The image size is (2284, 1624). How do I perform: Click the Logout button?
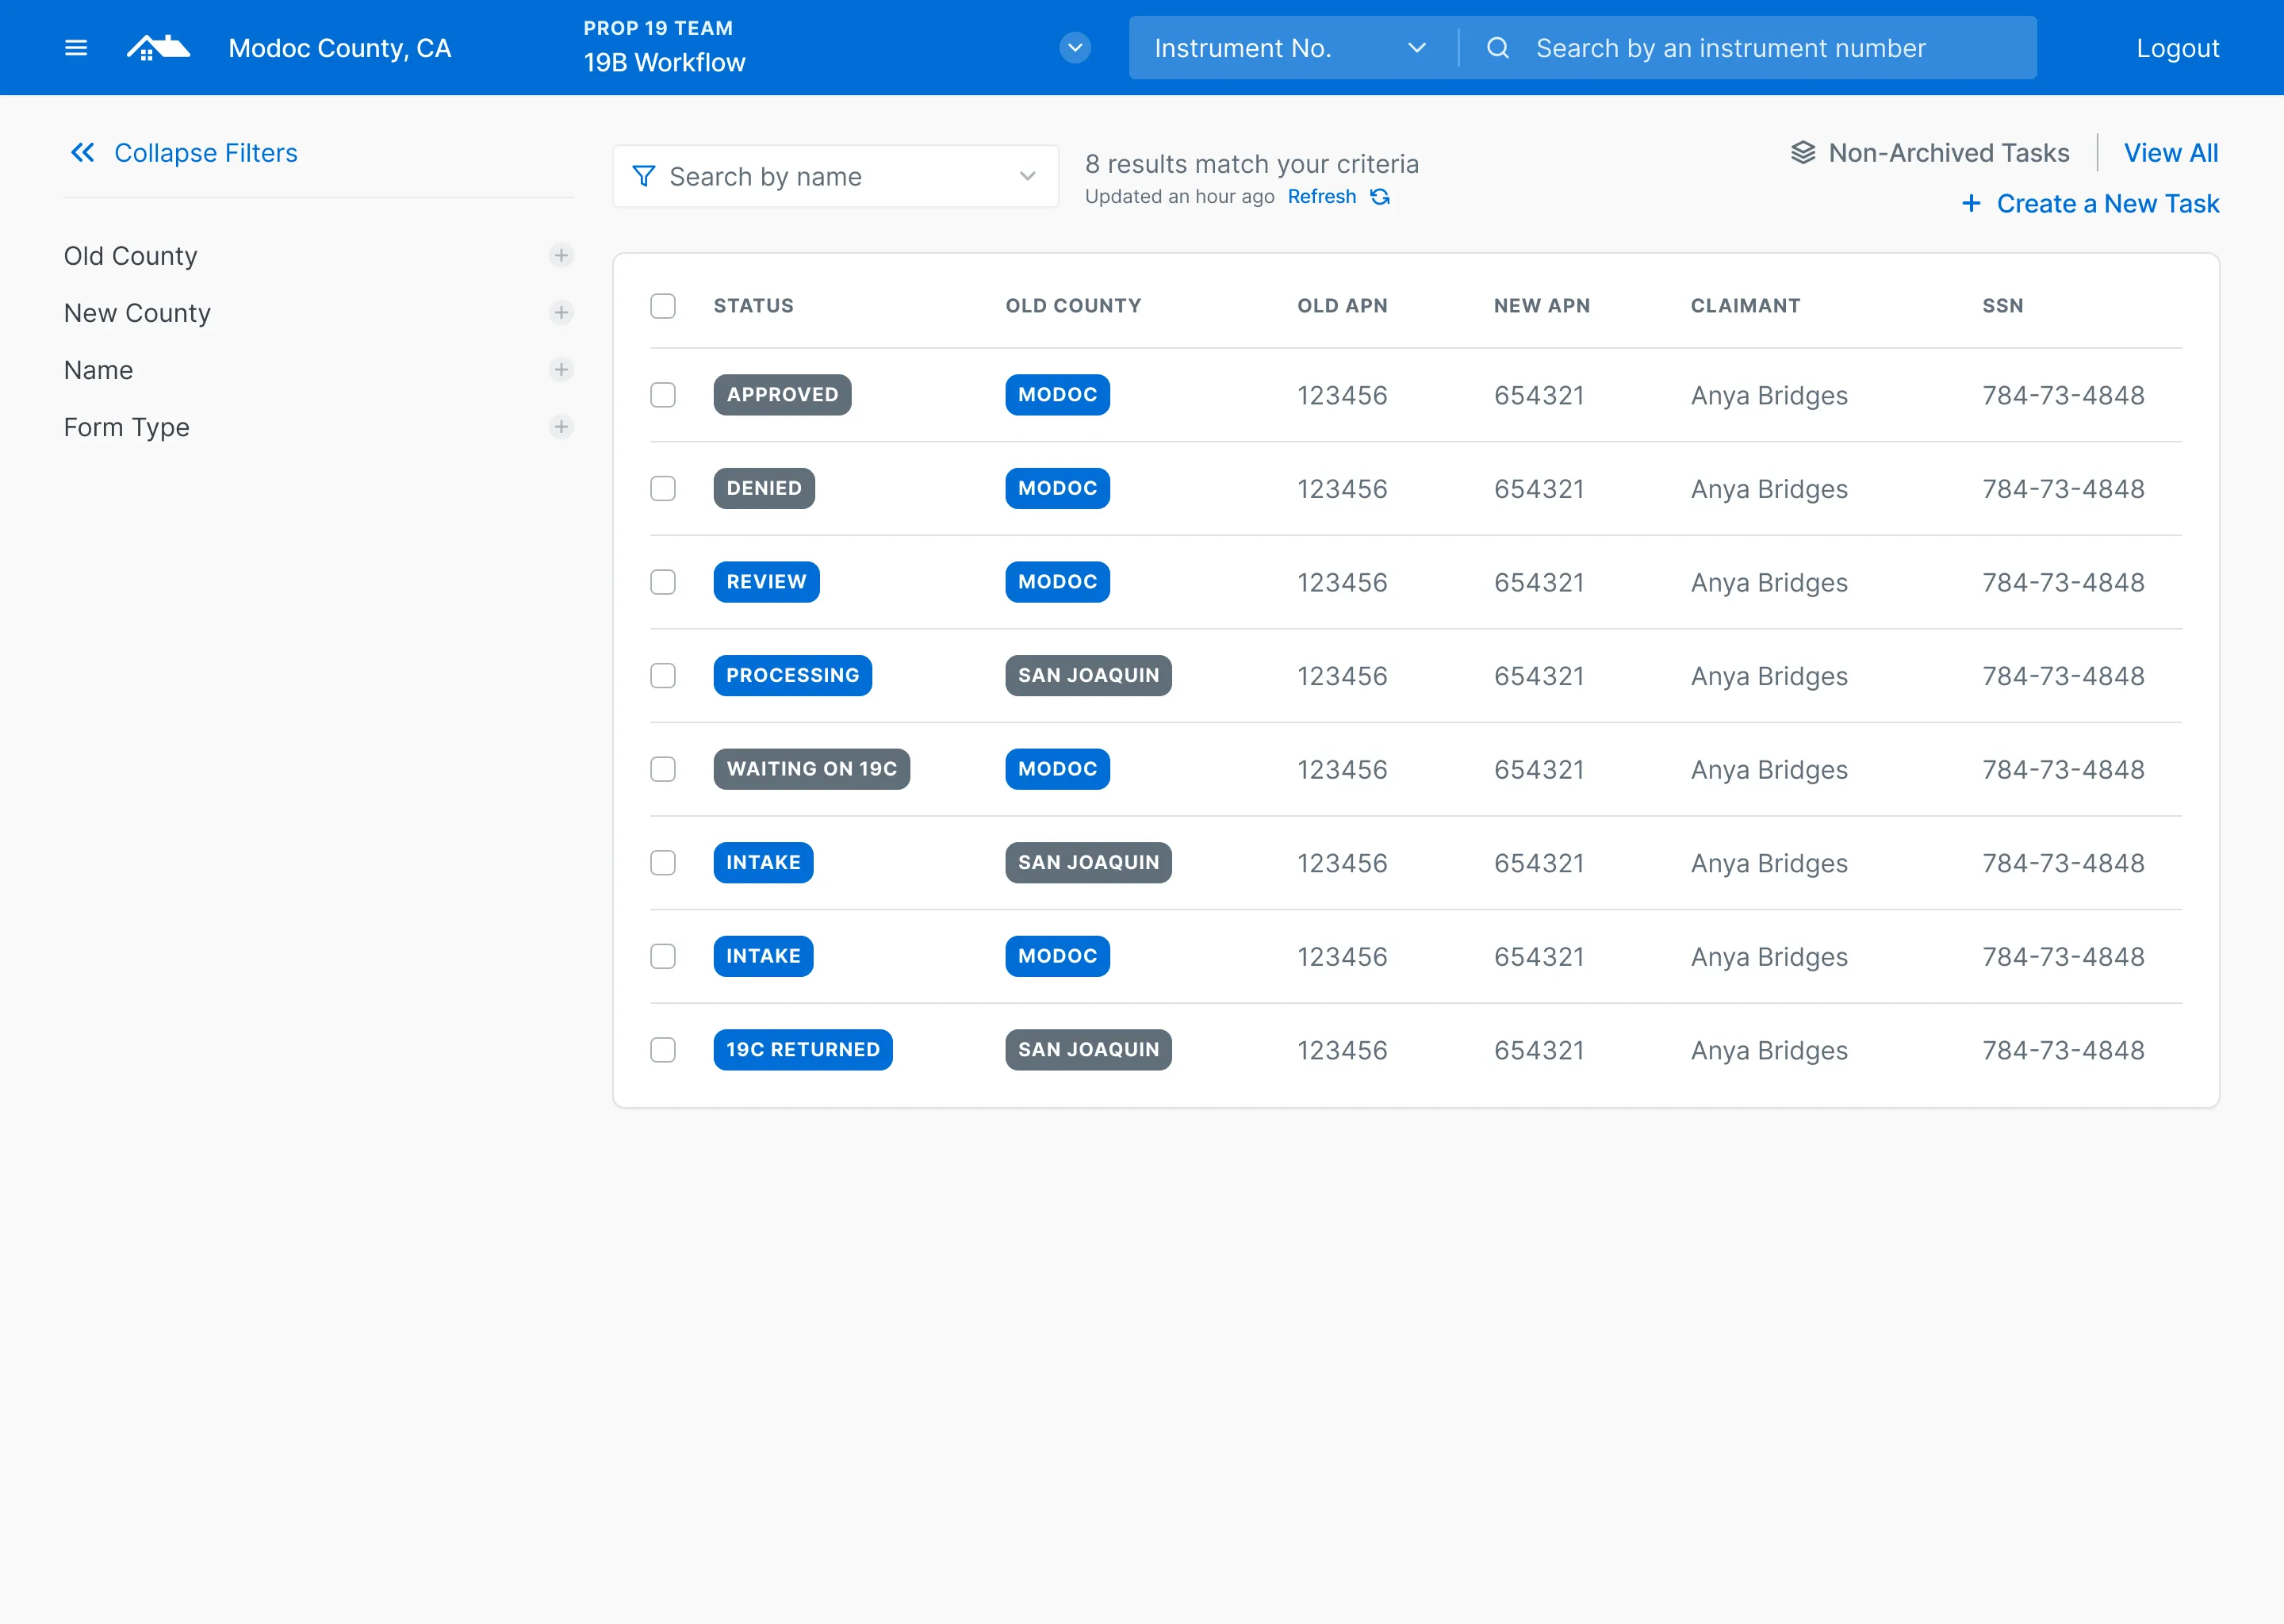(x=2177, y=48)
